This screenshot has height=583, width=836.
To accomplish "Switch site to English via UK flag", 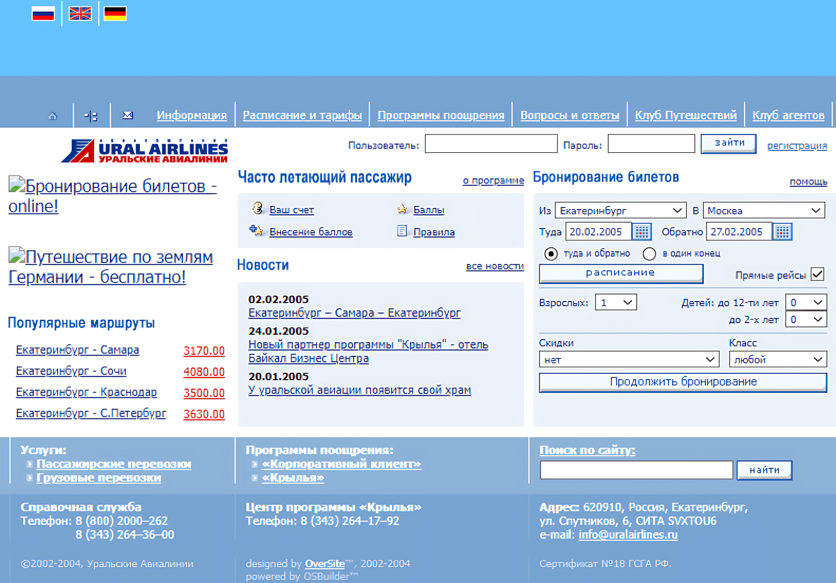I will coord(80,13).
